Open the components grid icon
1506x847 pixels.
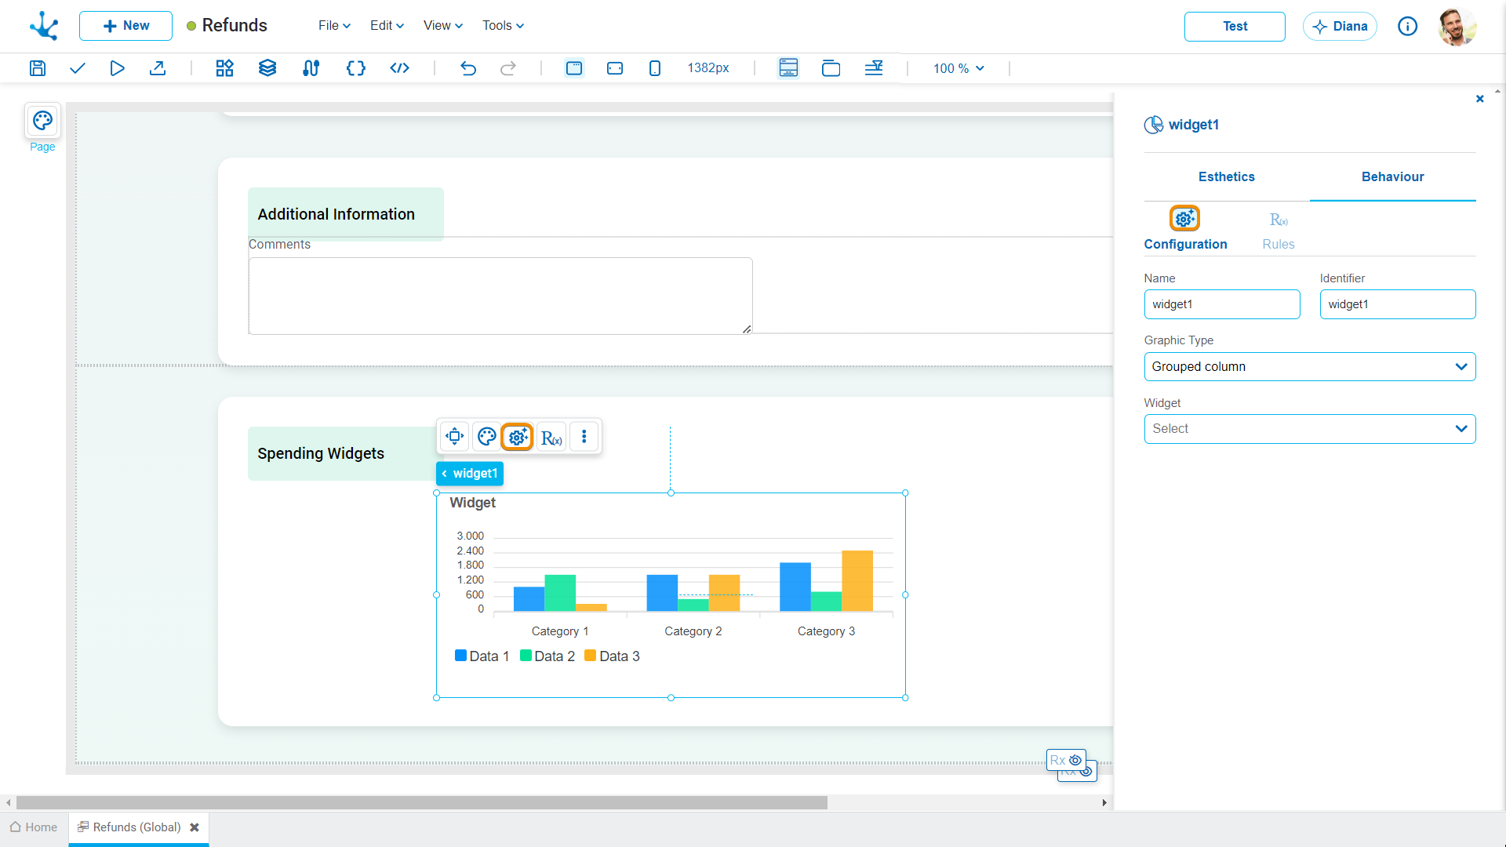click(x=225, y=68)
